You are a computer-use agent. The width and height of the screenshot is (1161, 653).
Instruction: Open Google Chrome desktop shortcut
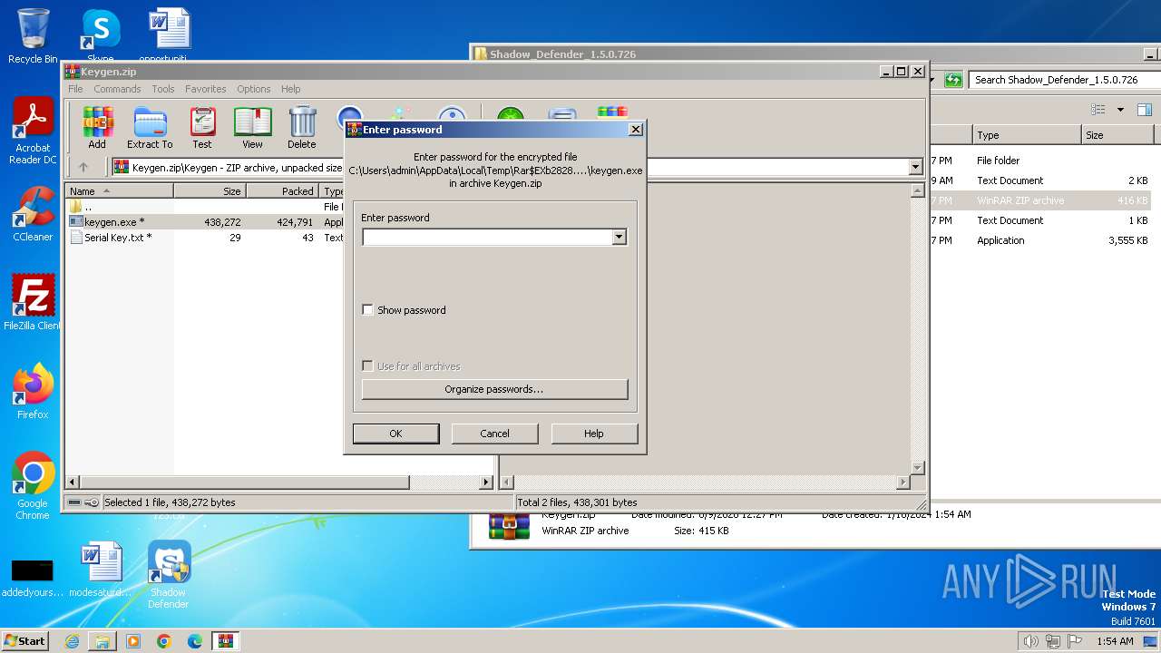pos(33,486)
